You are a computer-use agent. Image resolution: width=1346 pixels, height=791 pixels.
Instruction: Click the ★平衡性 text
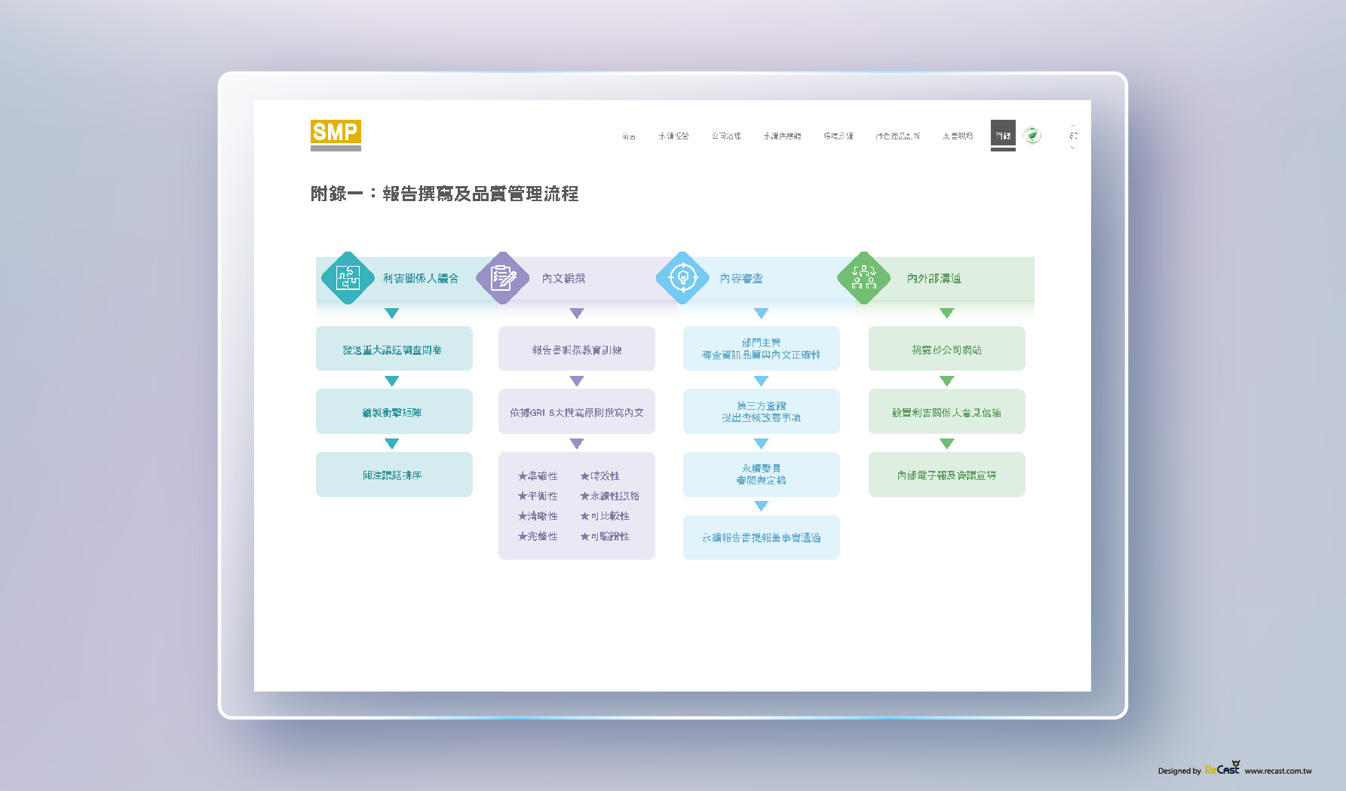[538, 496]
